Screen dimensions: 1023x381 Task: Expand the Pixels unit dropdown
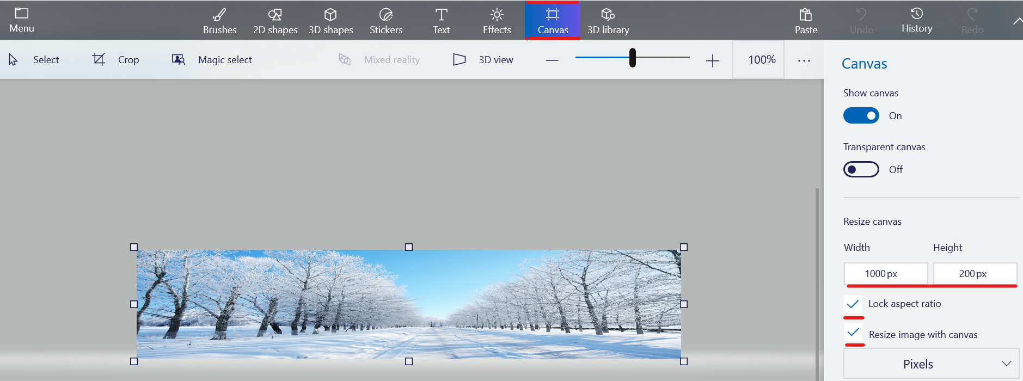(931, 364)
